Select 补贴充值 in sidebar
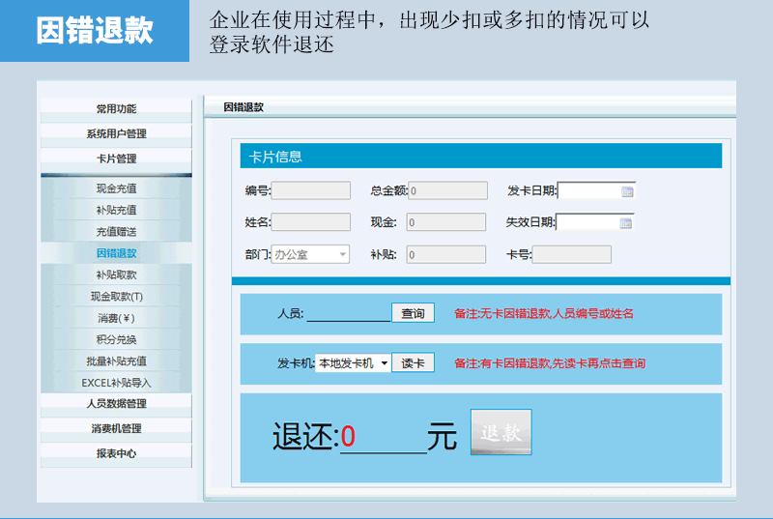The width and height of the screenshot is (773, 519). (116, 210)
